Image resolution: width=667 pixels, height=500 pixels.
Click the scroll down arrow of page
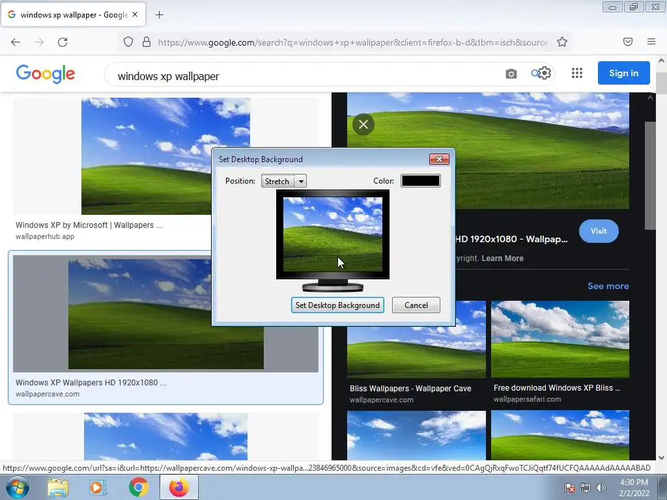point(661,458)
